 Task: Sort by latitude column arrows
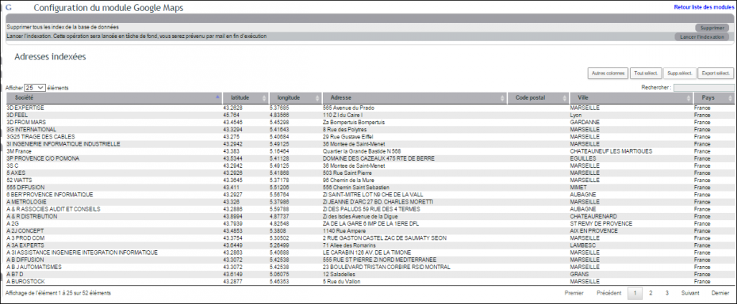264,97
